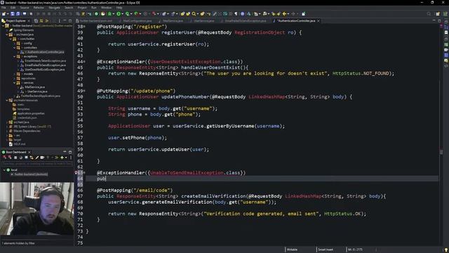Expand the Maven Dependencies node
Screen dimensions: 449x253
tap(7, 131)
